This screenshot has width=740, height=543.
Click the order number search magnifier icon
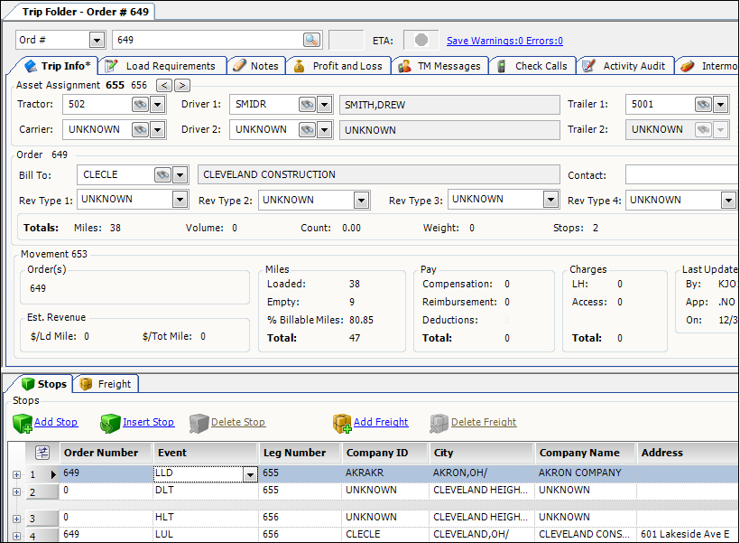click(x=311, y=40)
